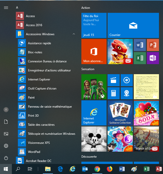Collapse the Accessoires Windows folder

pyautogui.click(x=46, y=34)
